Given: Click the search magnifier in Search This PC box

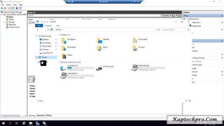Looking at the screenshot, I should (x=188, y=30).
